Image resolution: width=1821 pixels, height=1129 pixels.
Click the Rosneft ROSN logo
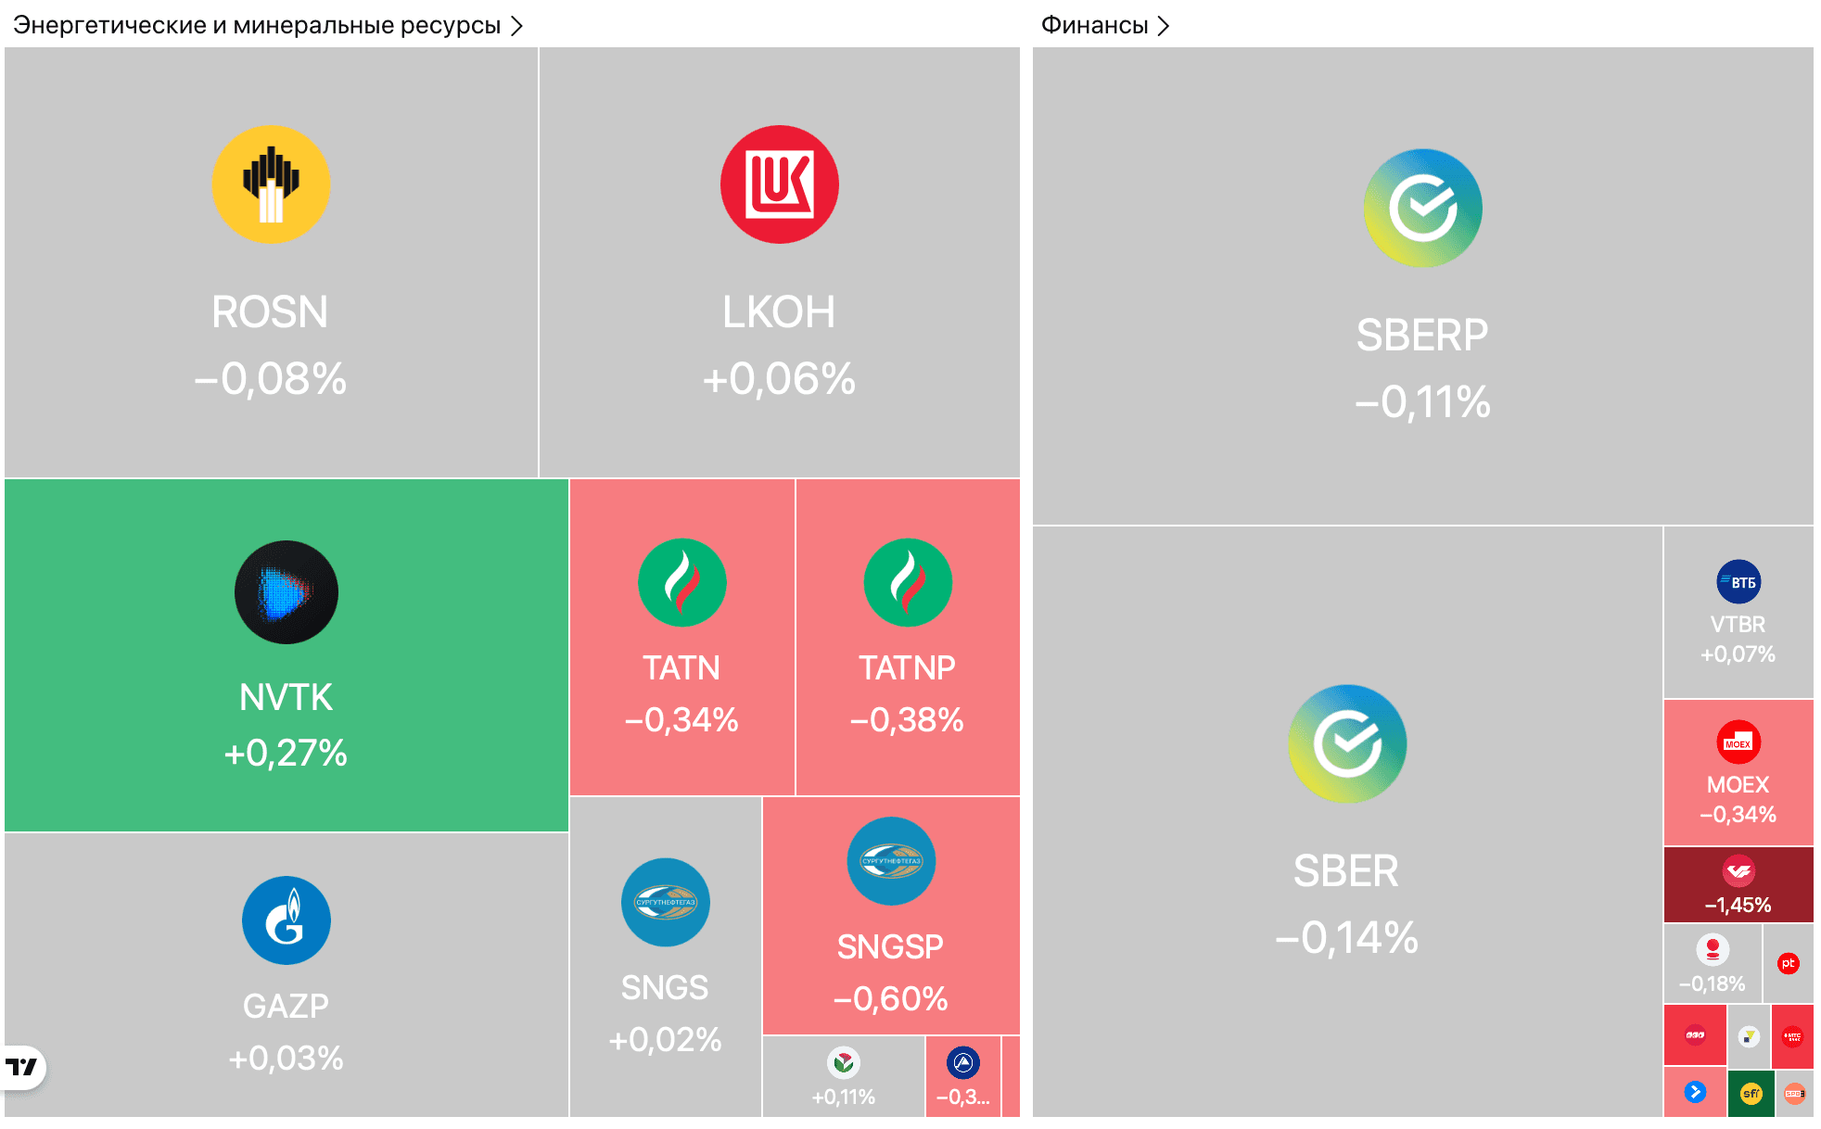pyautogui.click(x=271, y=184)
